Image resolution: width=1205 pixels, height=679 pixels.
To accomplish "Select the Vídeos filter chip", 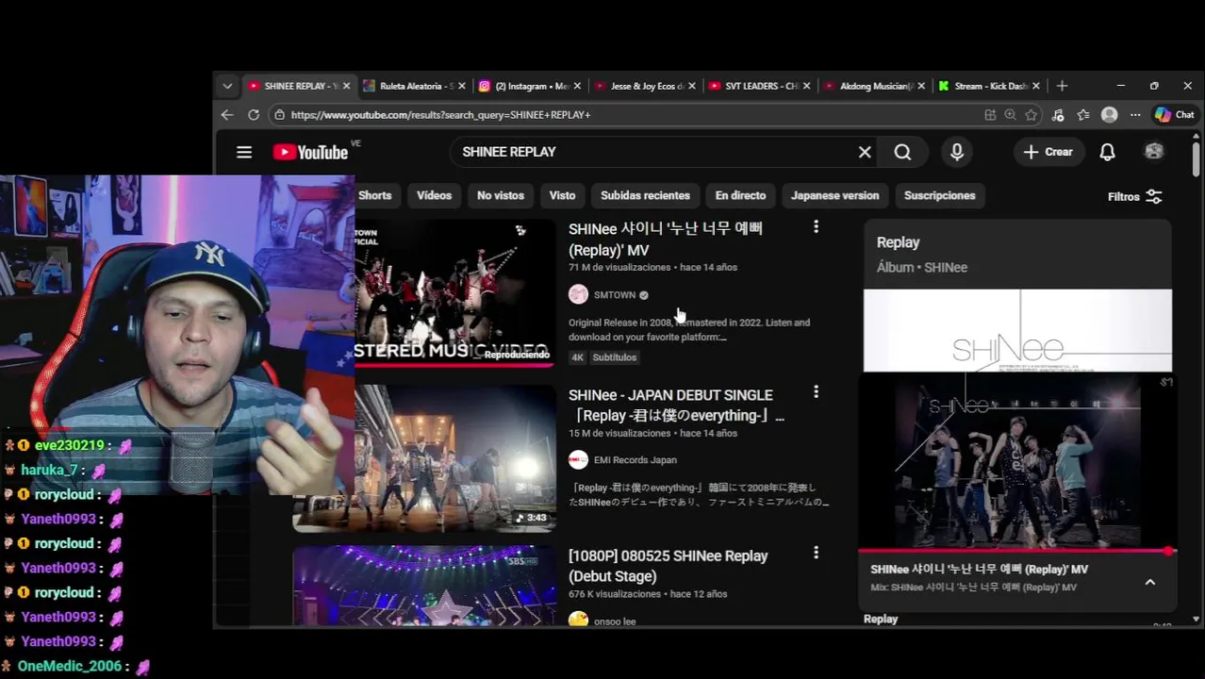I will pyautogui.click(x=434, y=195).
